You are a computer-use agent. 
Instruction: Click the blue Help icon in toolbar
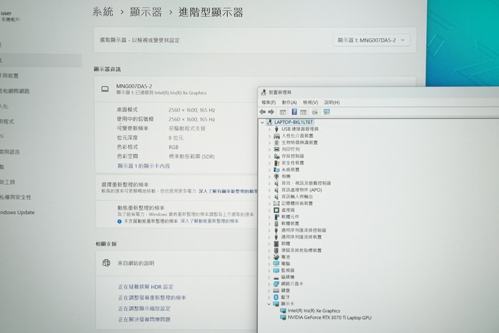point(294,111)
